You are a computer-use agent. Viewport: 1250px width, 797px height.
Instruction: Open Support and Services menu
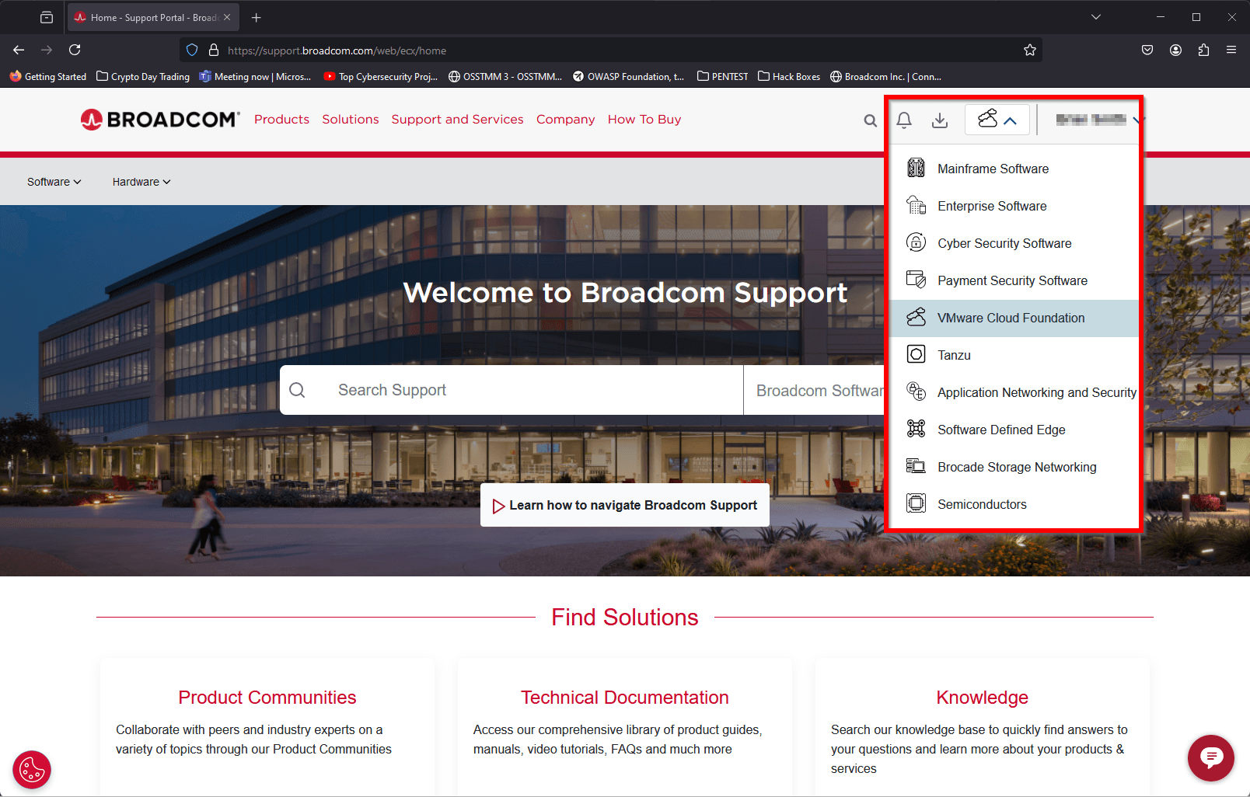coord(457,120)
